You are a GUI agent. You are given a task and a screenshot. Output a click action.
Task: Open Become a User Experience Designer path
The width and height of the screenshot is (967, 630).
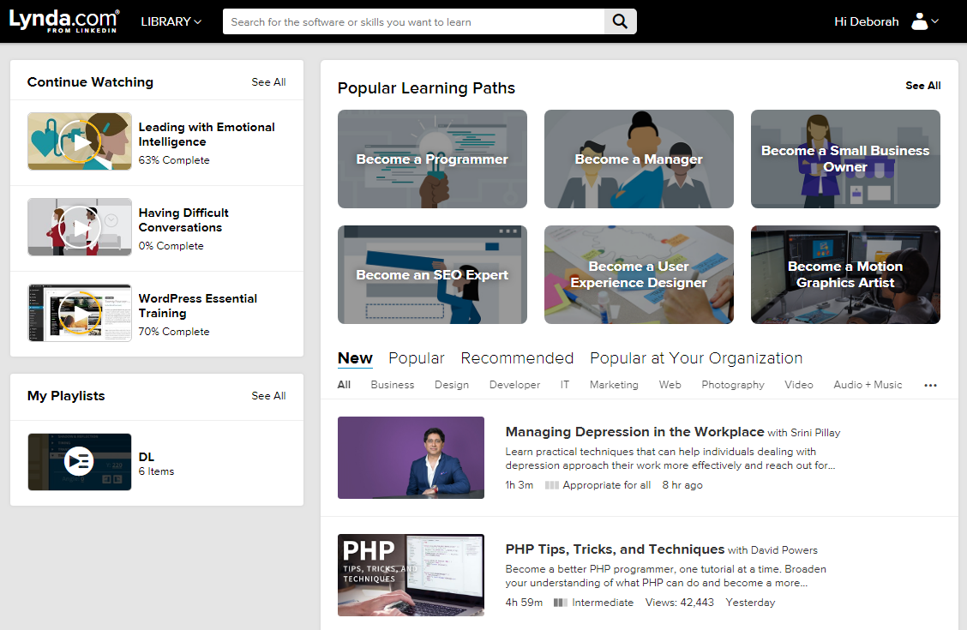tap(639, 274)
